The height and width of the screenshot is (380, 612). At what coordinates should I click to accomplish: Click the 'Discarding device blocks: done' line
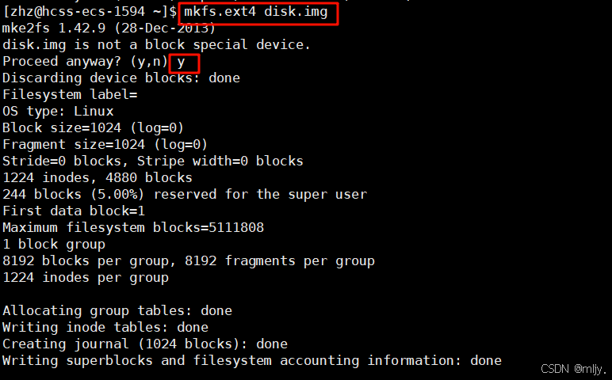click(x=121, y=78)
